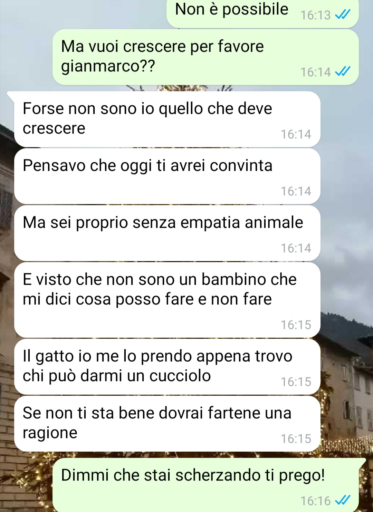Tap the 'Ma sei proprio senza empatia animale' message

167,233
